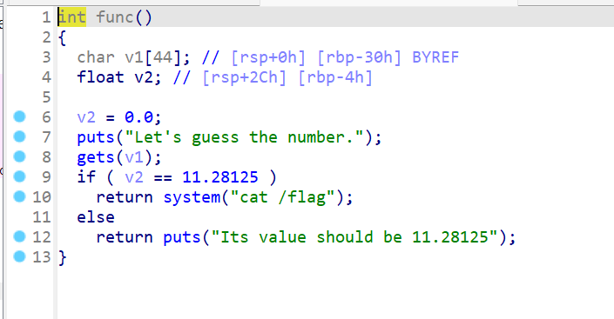Click the 11.28125 constant in the if condition
This screenshot has width=614, height=319.
click(220, 177)
